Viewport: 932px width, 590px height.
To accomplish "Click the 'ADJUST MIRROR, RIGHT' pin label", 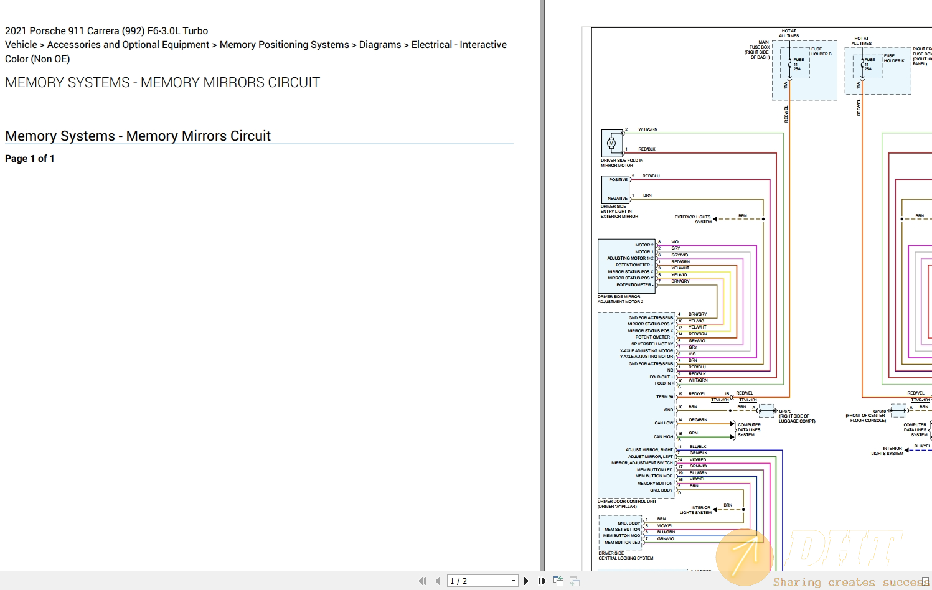I will pos(649,450).
